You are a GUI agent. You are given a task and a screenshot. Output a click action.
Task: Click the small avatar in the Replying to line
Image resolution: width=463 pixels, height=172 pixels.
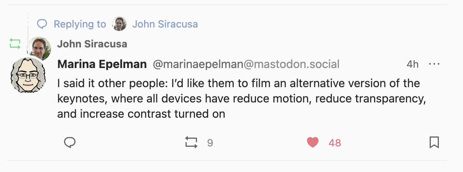click(119, 24)
